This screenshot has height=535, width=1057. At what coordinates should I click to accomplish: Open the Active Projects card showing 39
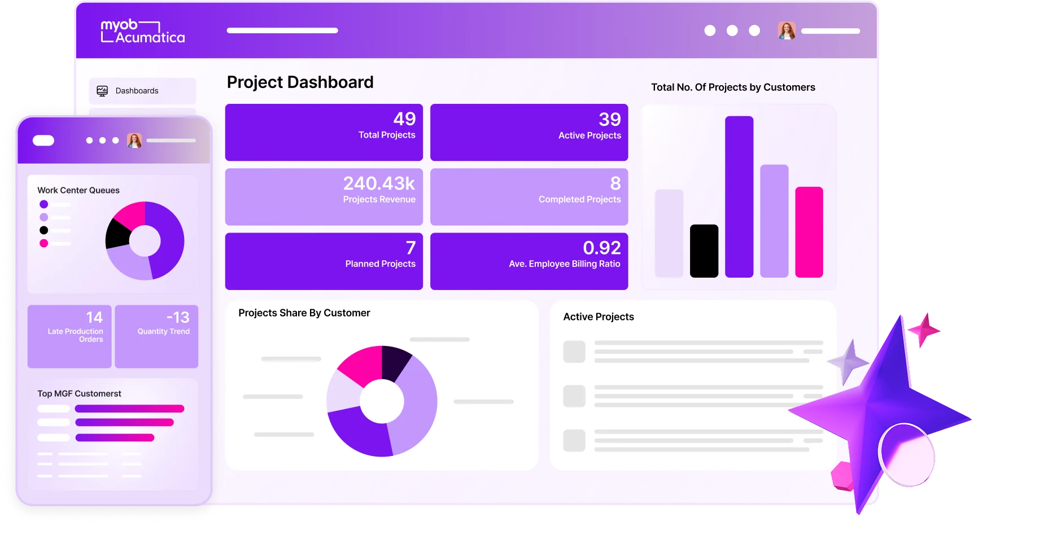[529, 132]
